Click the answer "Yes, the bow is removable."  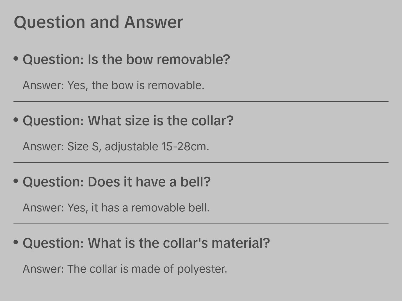[x=113, y=85]
